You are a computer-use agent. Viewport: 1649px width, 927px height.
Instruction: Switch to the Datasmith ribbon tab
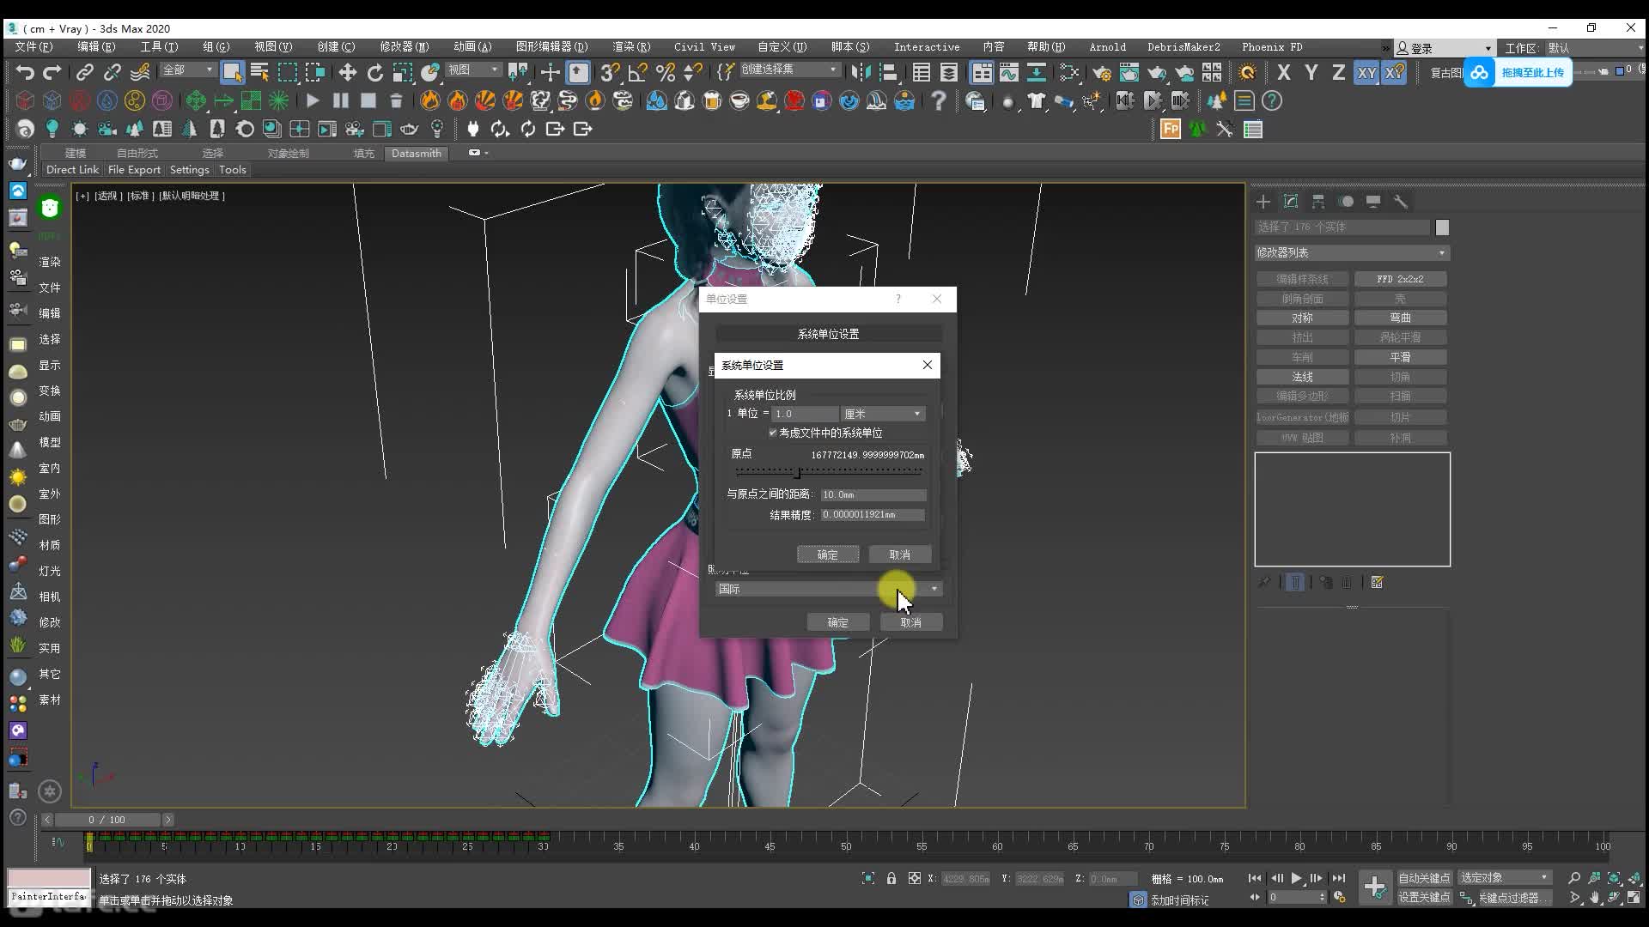(416, 154)
